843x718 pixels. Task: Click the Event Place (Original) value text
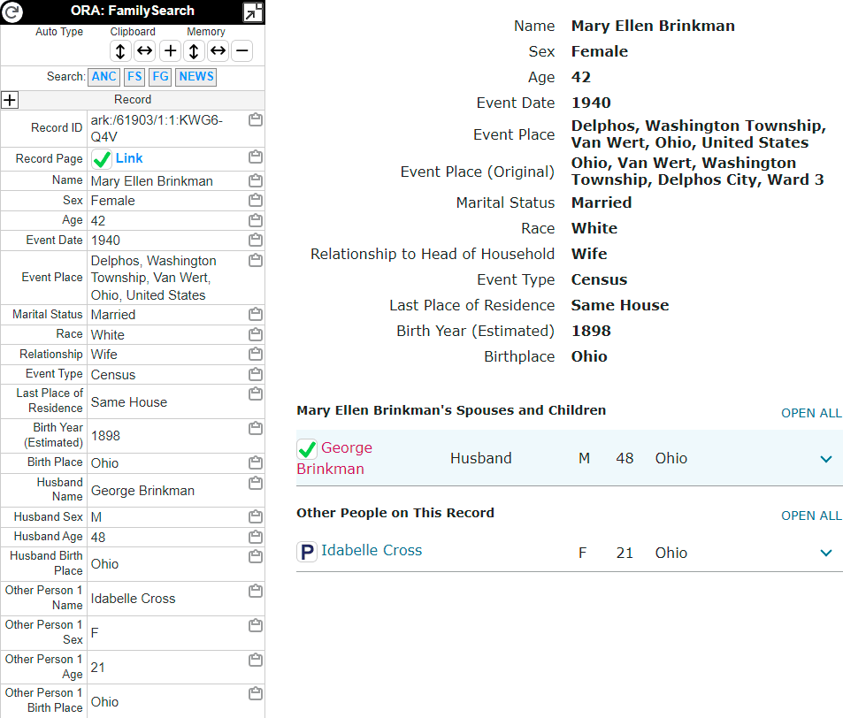click(x=697, y=172)
